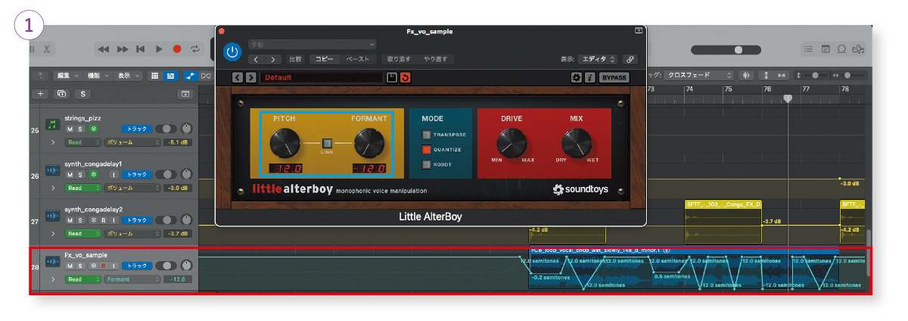Open ボリューム parameter dropdown on strings_pizz
This screenshot has height=321, width=908.
132,142
